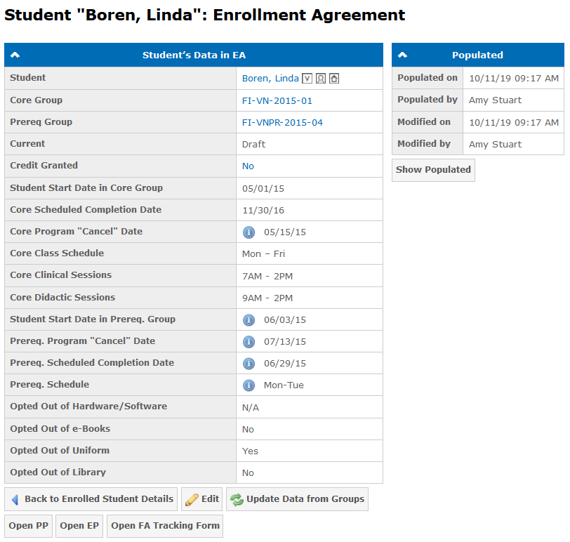Open FA Tracking Form
This screenshot has width=570, height=542.
(165, 526)
